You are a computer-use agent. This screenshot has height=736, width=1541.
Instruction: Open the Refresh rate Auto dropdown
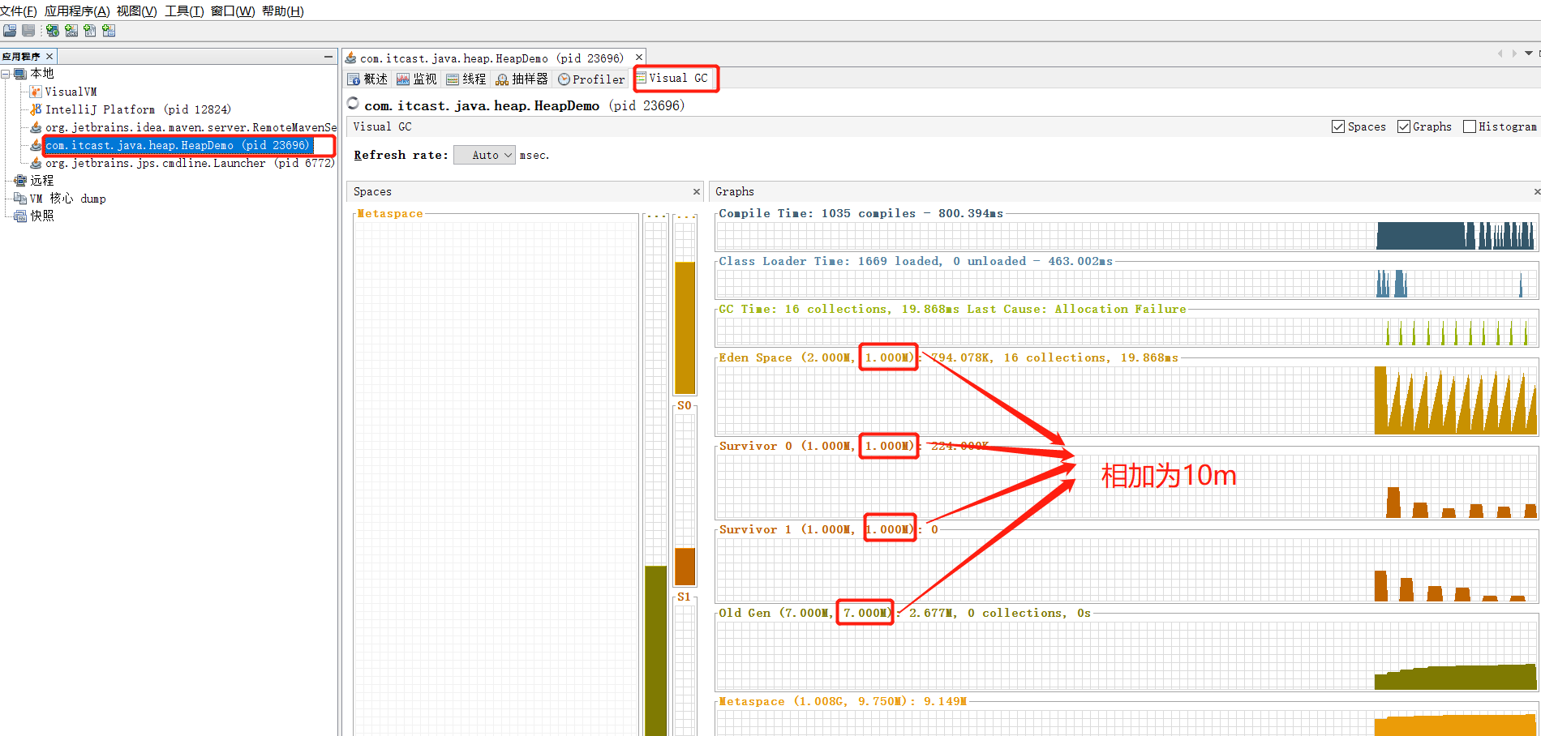(x=484, y=155)
